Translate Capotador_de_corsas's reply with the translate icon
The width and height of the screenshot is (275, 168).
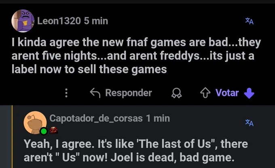tap(250, 123)
